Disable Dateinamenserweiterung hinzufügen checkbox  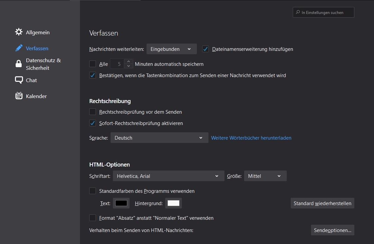[x=205, y=49]
